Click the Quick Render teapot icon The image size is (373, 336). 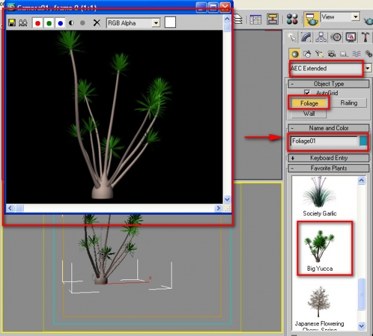click(x=369, y=21)
